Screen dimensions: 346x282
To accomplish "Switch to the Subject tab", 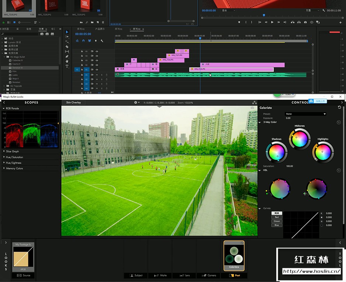I will coord(136,275).
